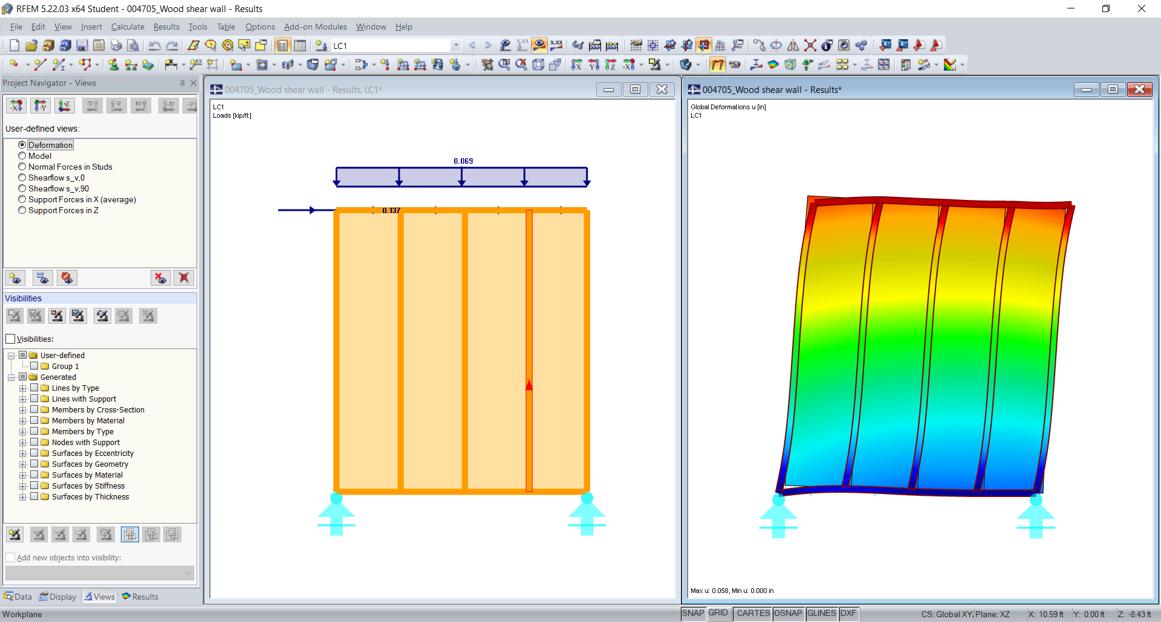Expand Nodes with Support node
The height and width of the screenshot is (622, 1161).
tap(23, 443)
